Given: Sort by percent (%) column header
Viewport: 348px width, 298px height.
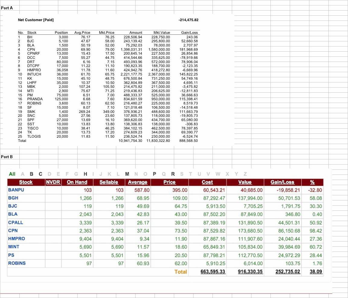Looking at the screenshot, I should pos(312,182).
